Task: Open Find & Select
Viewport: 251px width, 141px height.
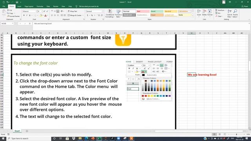Action: pyautogui.click(x=235, y=14)
